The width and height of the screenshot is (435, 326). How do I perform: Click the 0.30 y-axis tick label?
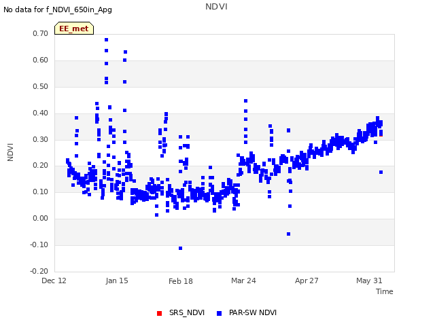(41, 139)
